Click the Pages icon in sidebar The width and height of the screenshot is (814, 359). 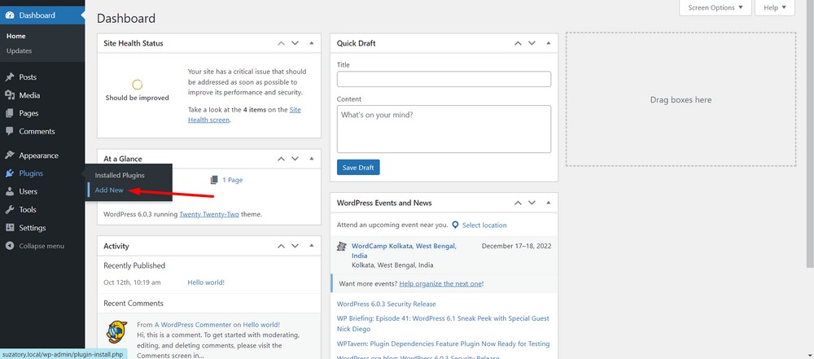[x=10, y=113]
